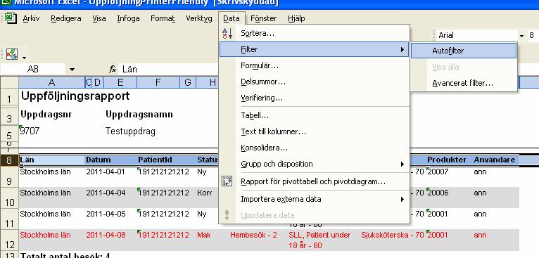The width and height of the screenshot is (539, 258).
Task: Click greyed Visa alla submenu entry
Action: [464, 67]
